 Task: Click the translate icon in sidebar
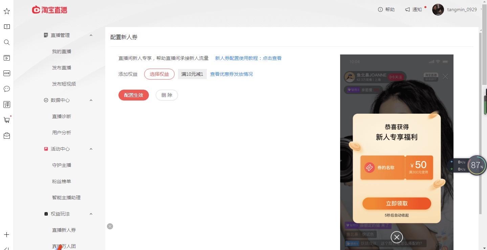coord(7,105)
